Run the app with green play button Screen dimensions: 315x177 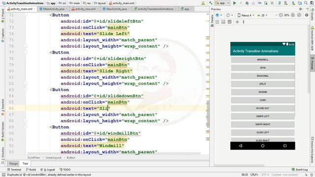(234, 3)
